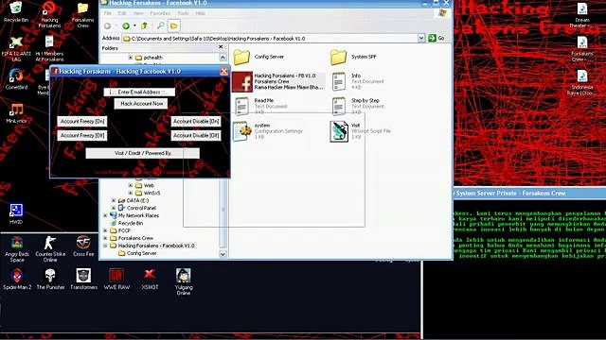Viewport: 606px width, 340px height.
Task: Click the folder tree scrollbar up arrow
Action: coord(223,58)
